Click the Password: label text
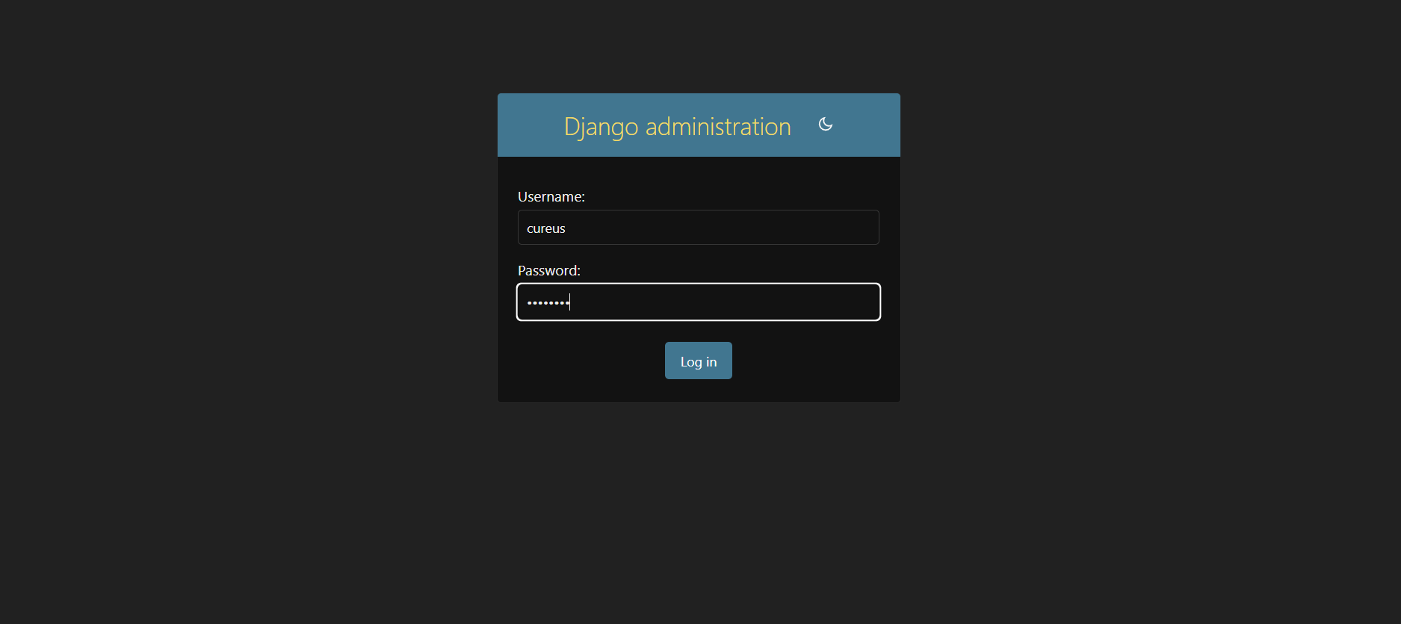The width and height of the screenshot is (1401, 624). point(549,270)
